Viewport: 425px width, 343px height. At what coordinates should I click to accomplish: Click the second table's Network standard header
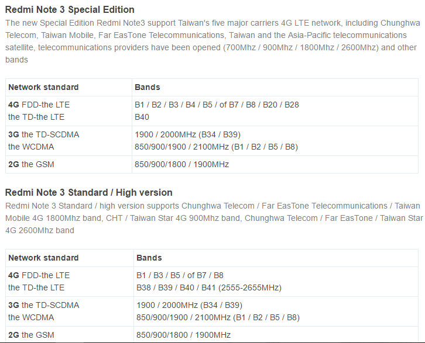click(43, 258)
